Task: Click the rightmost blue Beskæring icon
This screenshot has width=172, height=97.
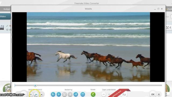Action: pyautogui.click(x=83, y=94)
